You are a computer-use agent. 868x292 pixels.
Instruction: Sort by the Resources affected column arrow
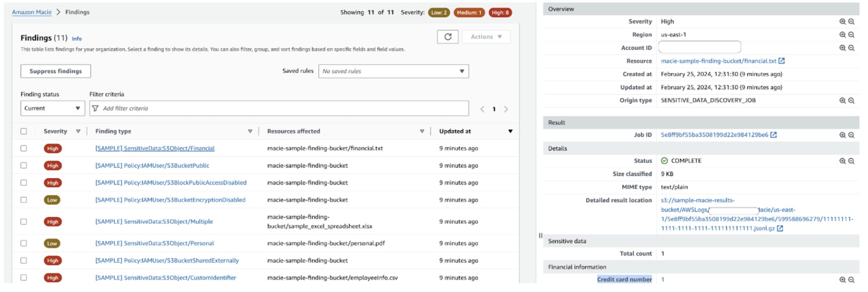422,131
